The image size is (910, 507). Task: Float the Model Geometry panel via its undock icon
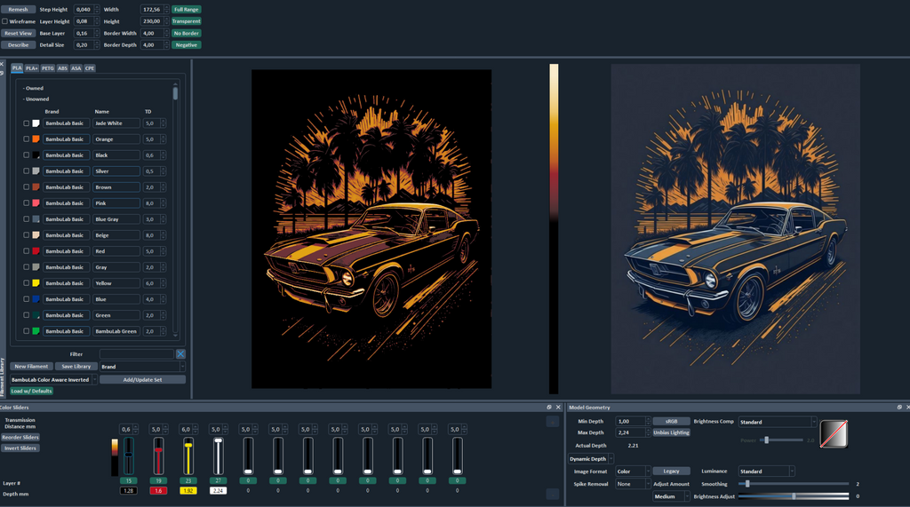[x=899, y=408]
